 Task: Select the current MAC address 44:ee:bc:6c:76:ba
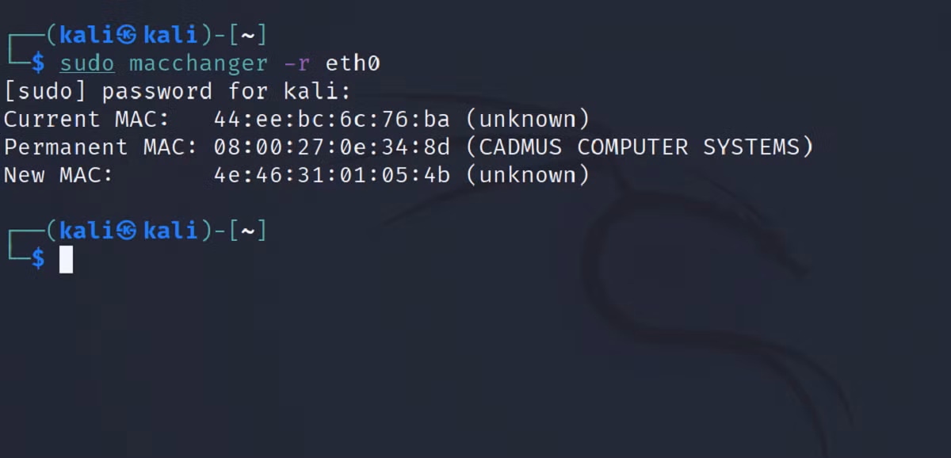[331, 120]
